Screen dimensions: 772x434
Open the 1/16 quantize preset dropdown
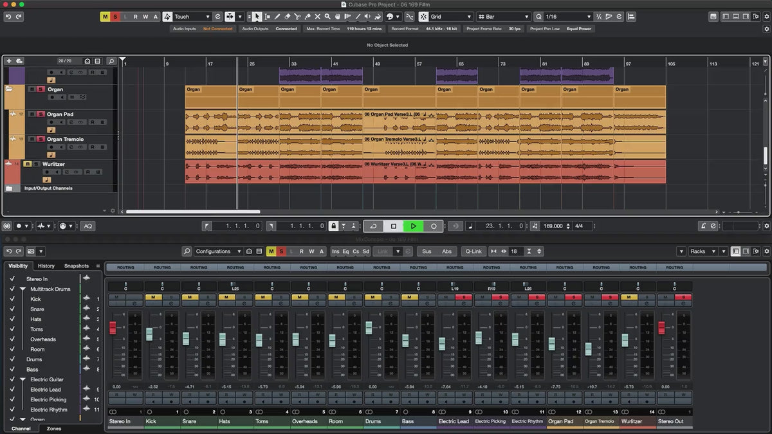point(567,17)
